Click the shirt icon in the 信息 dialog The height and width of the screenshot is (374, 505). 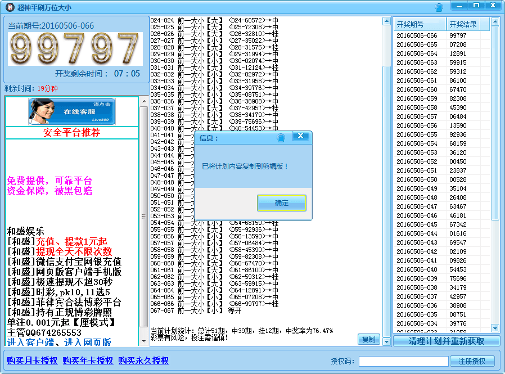pyautogui.click(x=281, y=137)
